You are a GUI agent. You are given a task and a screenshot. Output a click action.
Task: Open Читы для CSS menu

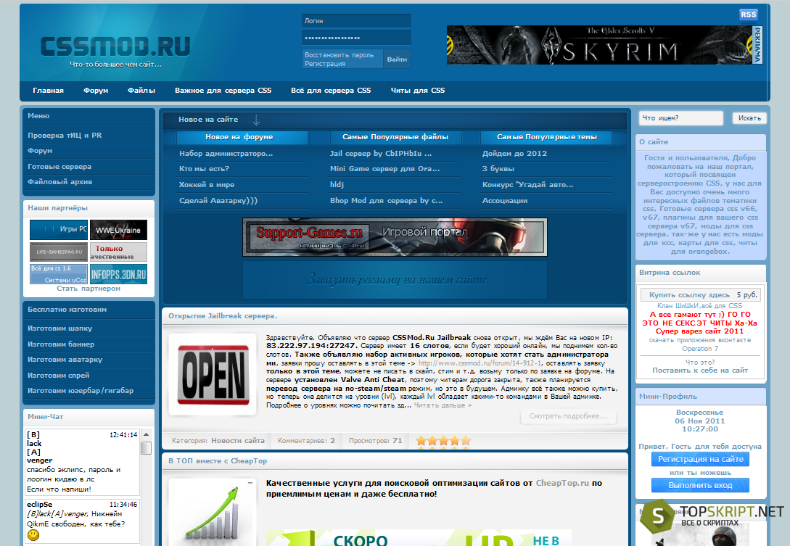pyautogui.click(x=418, y=91)
